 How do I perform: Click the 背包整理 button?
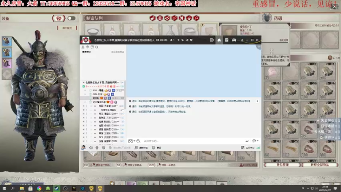coord(283,165)
